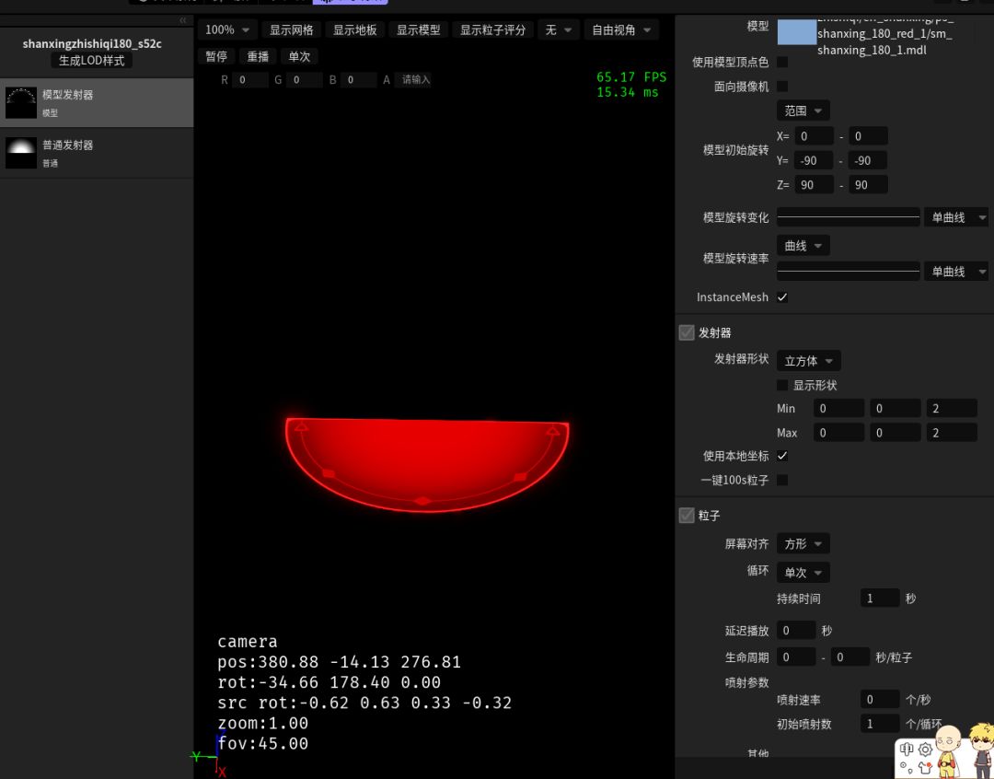The width and height of the screenshot is (994, 779).
Task: Open the 100% zoom dropdown
Action: click(227, 30)
